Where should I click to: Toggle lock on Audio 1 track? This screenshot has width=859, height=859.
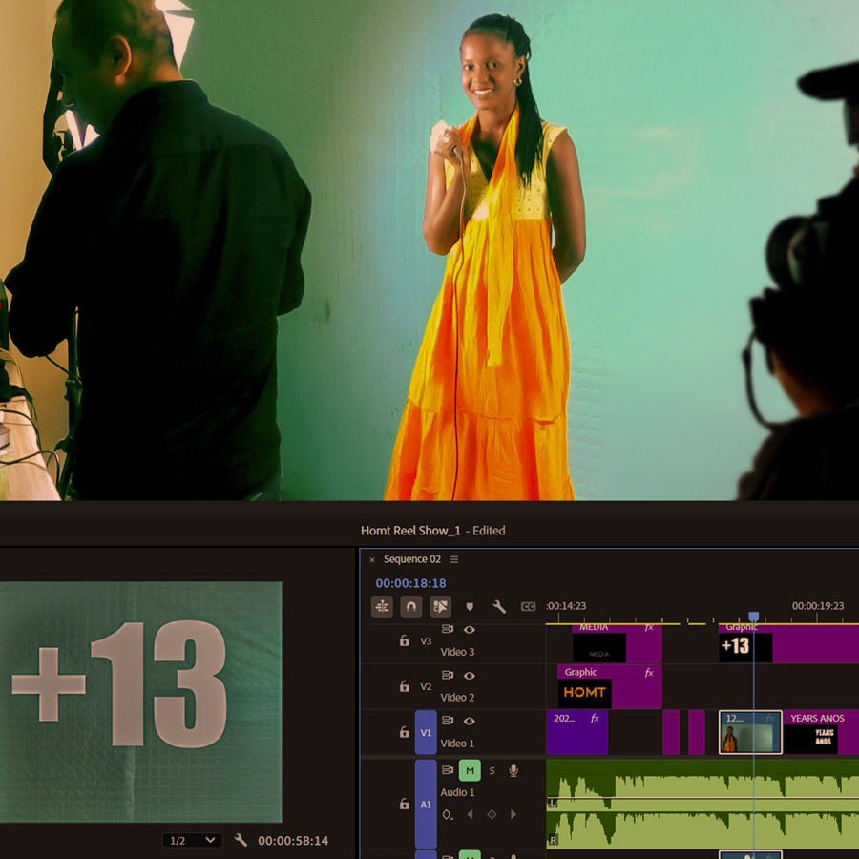[405, 804]
